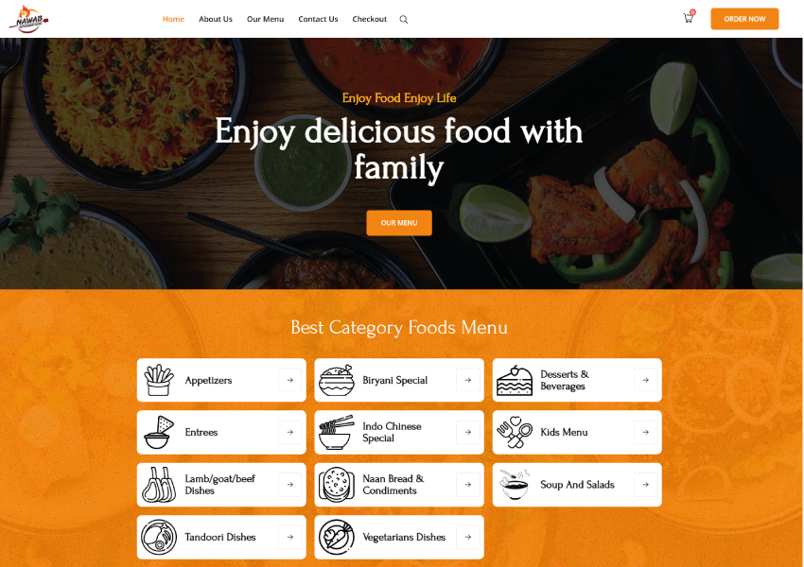Click the Tandoori Dishes plate icon
804x567 pixels.
pos(159,537)
